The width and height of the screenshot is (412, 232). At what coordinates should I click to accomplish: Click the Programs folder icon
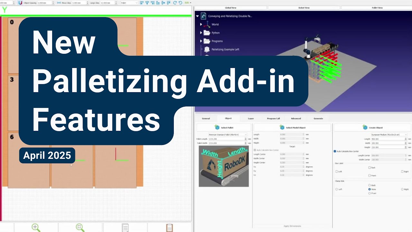click(x=207, y=41)
